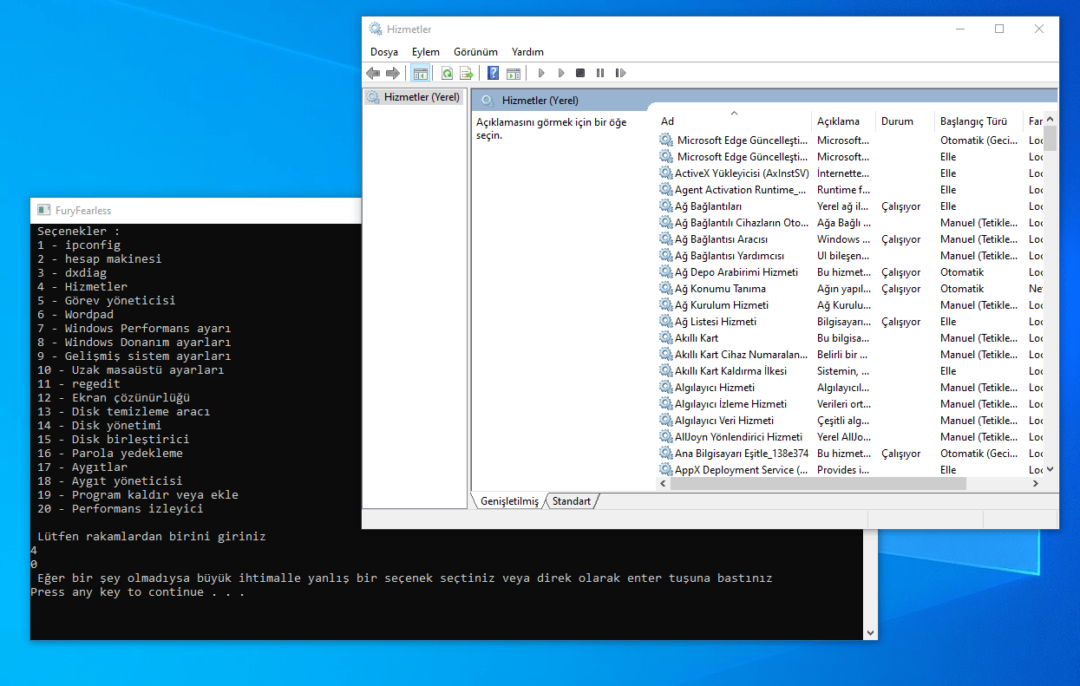Click '18 - Aygıt yöneticisi' console line
This screenshot has width=1080, height=686.
coord(110,480)
